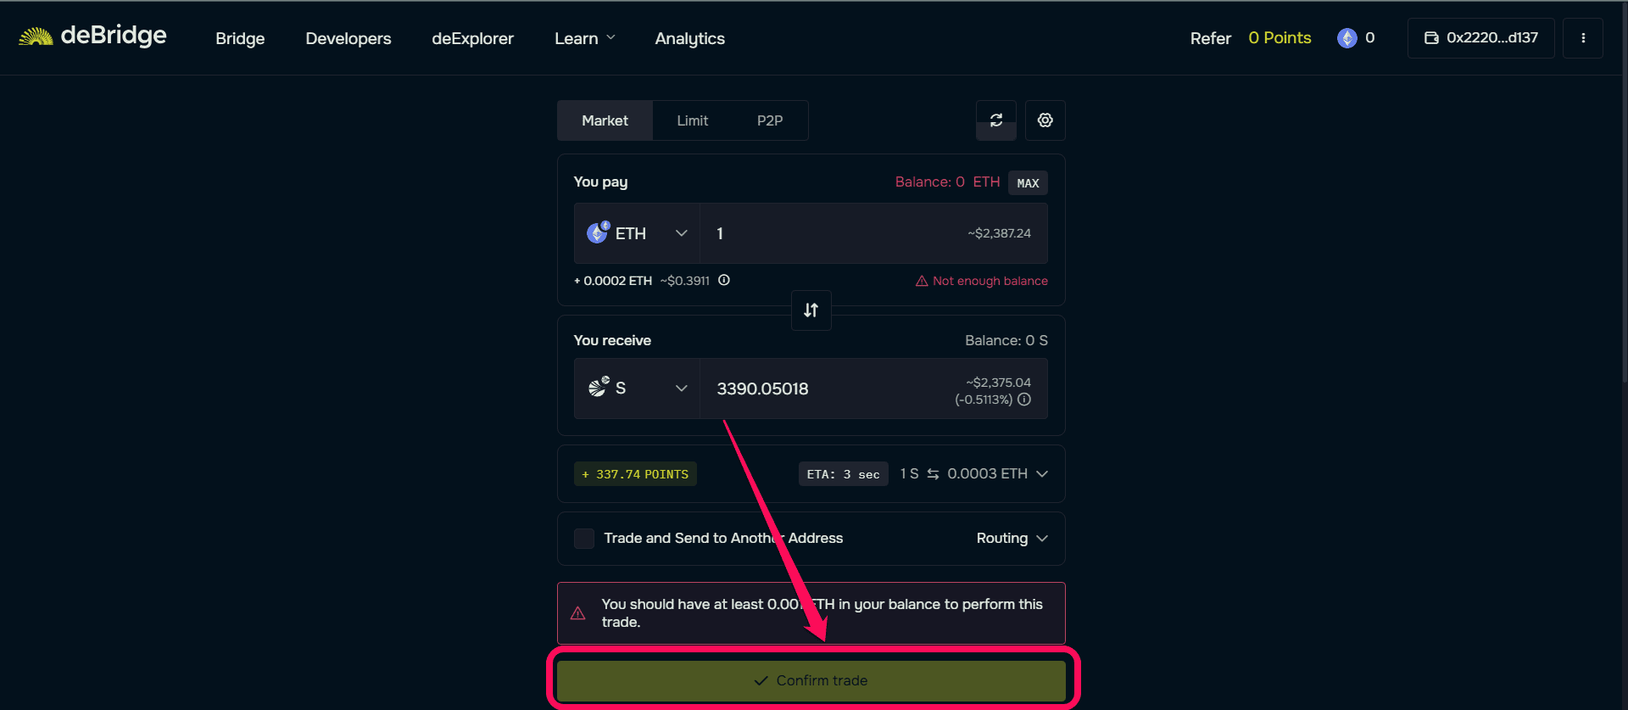
Task: Click the Confirm trade button
Action: pyautogui.click(x=811, y=680)
